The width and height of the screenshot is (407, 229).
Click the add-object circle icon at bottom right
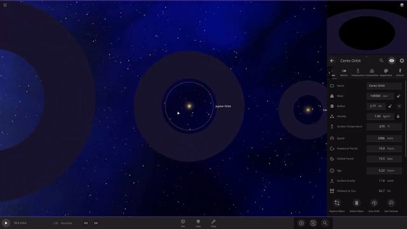tap(301, 223)
